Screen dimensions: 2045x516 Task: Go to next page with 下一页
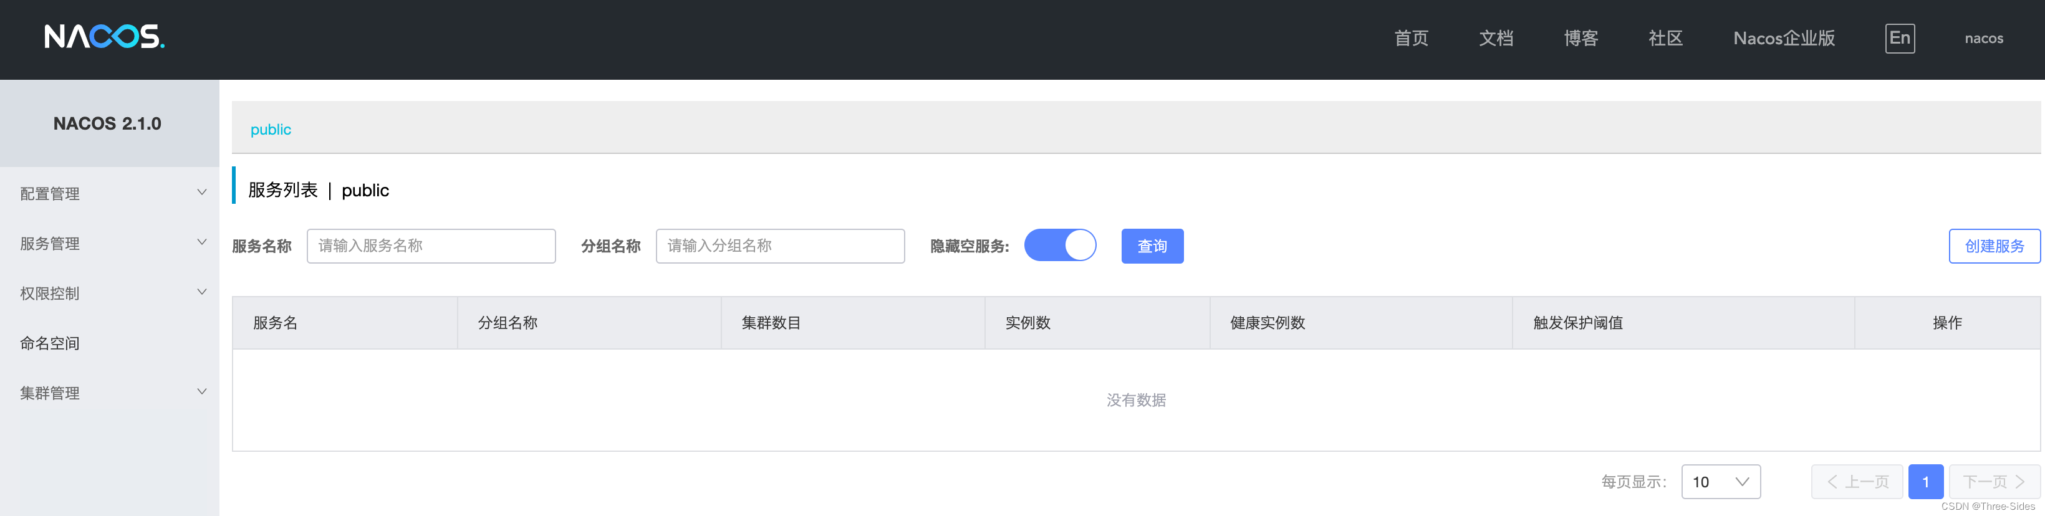[1994, 482]
